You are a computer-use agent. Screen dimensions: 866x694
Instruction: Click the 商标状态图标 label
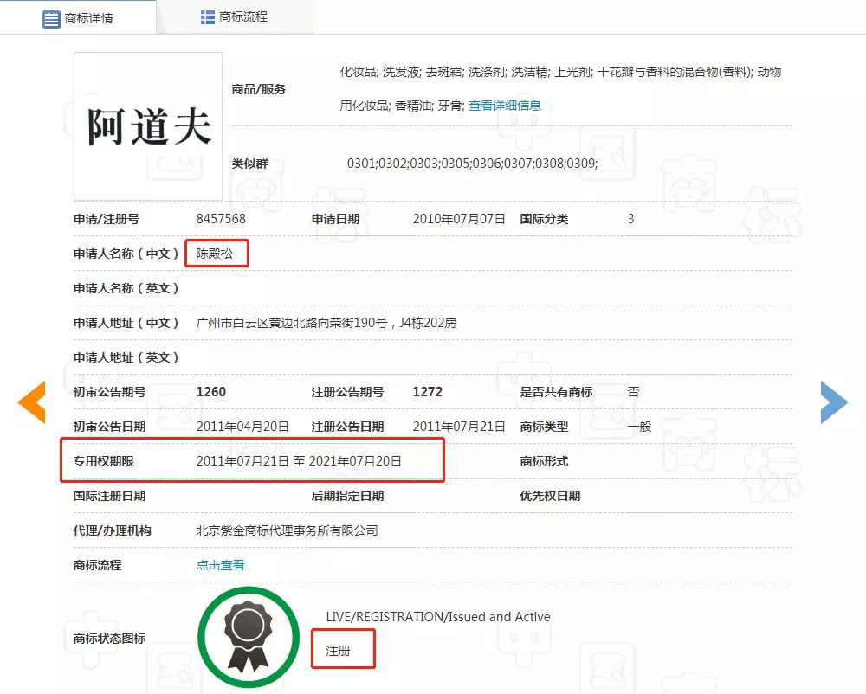[109, 639]
